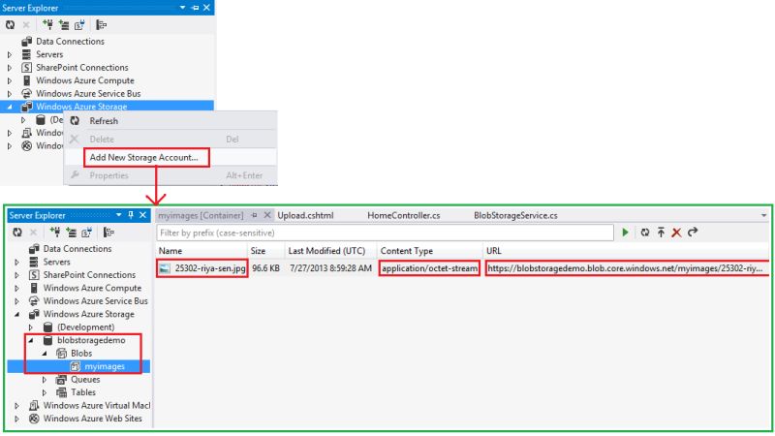
Task: Pin the lower Server Explorer panel
Action: tap(131, 215)
